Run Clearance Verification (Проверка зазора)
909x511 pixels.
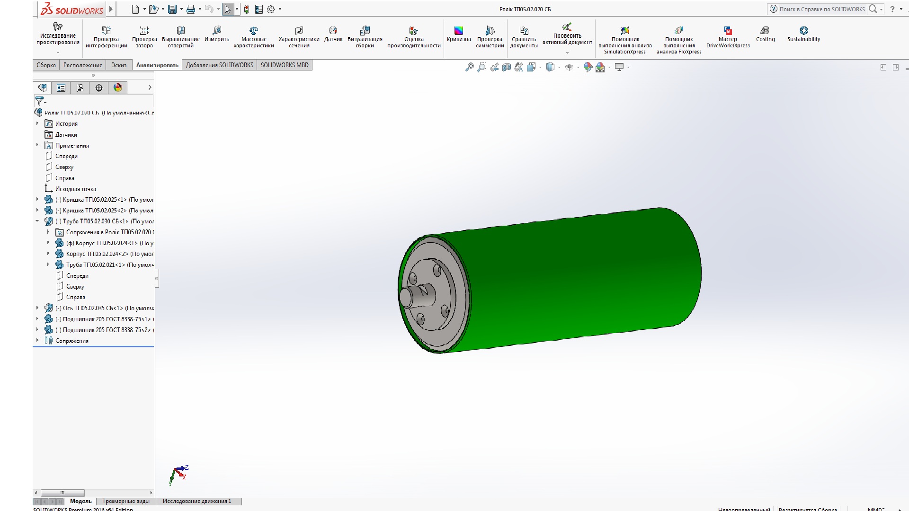click(144, 37)
